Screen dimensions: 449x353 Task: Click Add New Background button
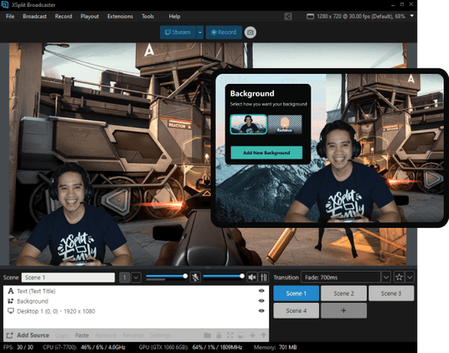click(x=266, y=153)
